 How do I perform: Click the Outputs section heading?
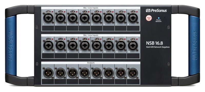(x=91, y=63)
